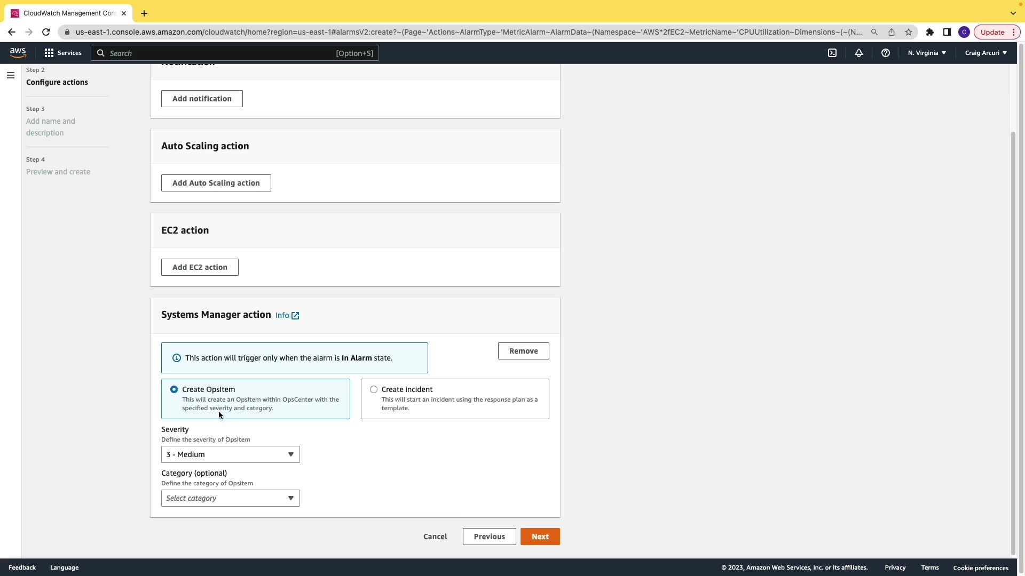The width and height of the screenshot is (1025, 576).
Task: Open the Services grid menu
Action: 63,53
